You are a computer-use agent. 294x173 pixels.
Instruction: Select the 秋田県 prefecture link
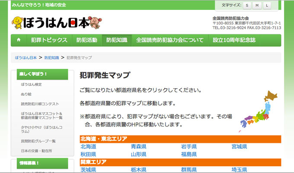88,154
